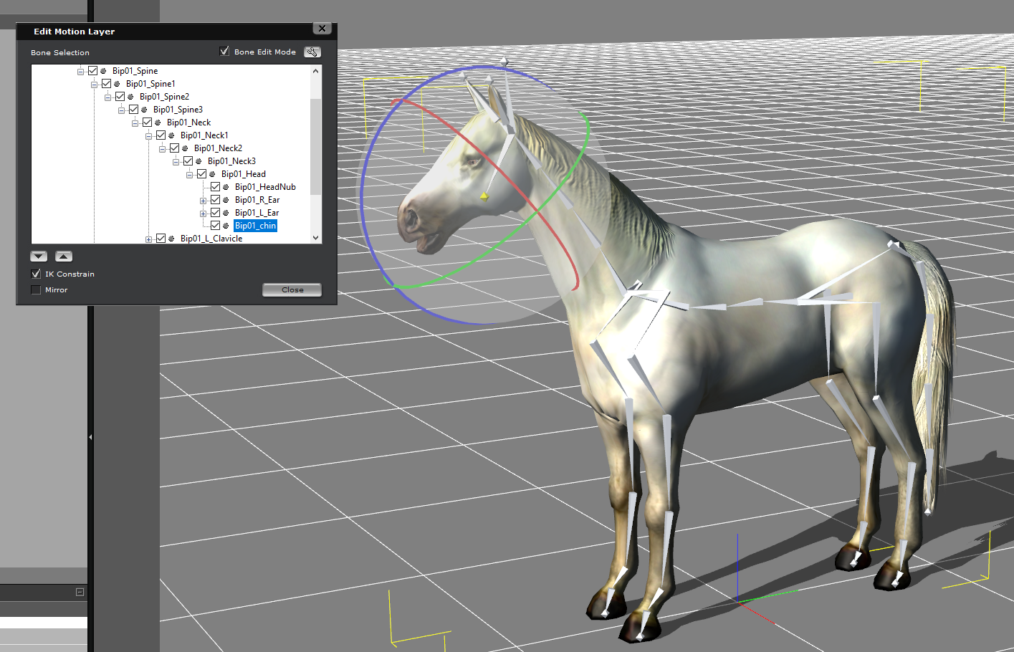Click the bone tree vertical scrollbar thumb
The image size is (1014, 652).
(315, 147)
